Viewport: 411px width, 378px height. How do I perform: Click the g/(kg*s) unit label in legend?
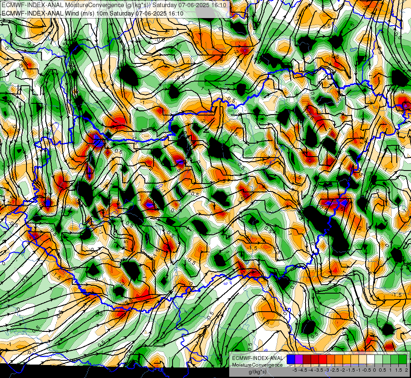click(258, 371)
